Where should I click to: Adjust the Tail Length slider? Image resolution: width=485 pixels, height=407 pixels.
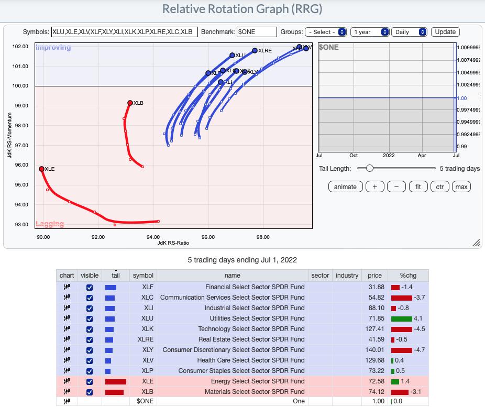coord(369,168)
